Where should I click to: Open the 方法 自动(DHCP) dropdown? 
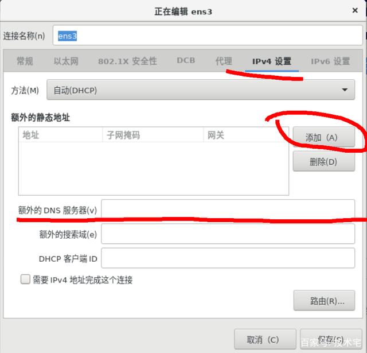pos(201,90)
